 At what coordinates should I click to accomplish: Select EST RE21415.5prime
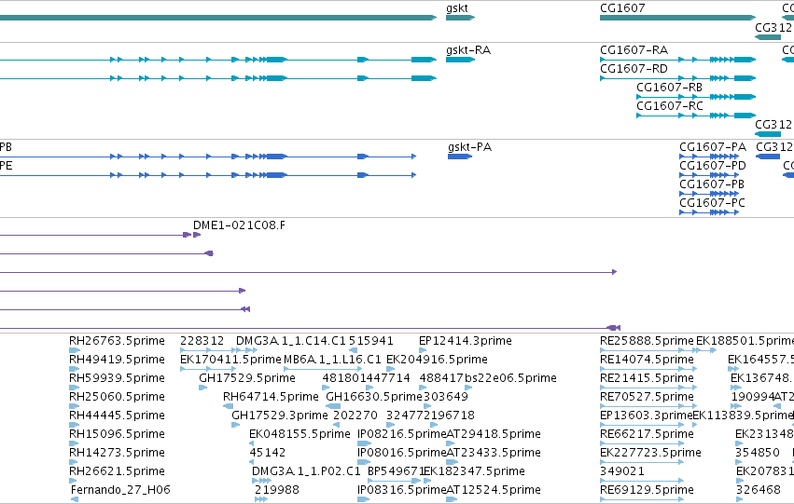tap(647, 378)
